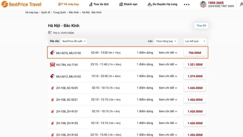Click the date text Thứ 3, 13/01/2026
This screenshot has width=243, height=137.
(63, 33)
